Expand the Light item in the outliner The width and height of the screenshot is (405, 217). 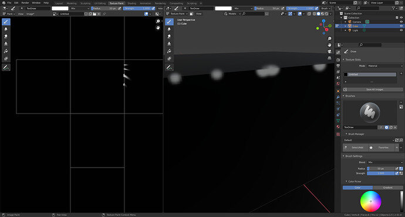coord(346,30)
